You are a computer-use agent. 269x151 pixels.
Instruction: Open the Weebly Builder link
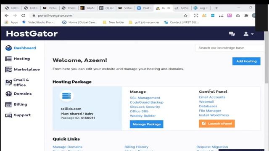coord(143,116)
